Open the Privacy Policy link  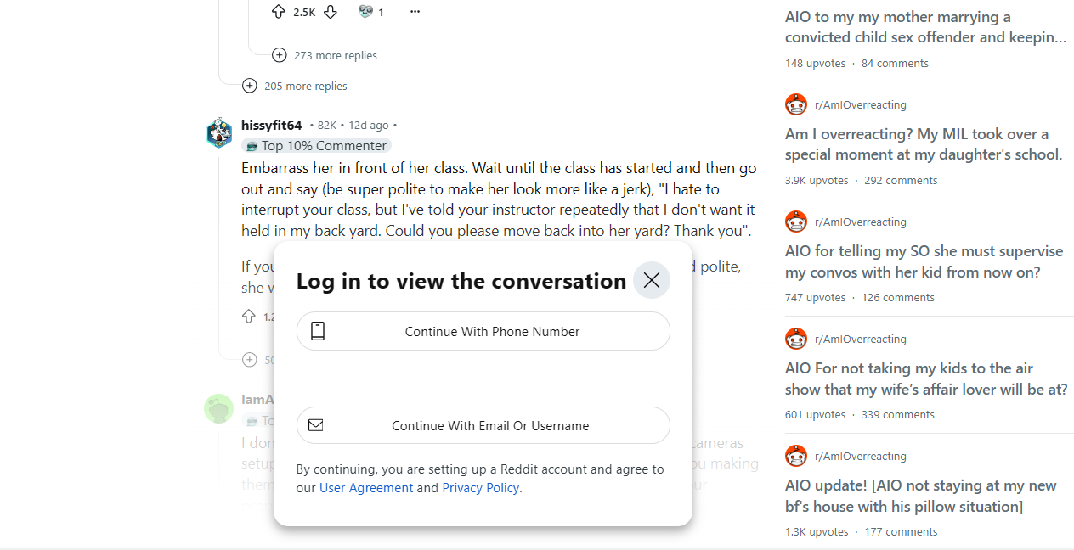[x=480, y=487]
